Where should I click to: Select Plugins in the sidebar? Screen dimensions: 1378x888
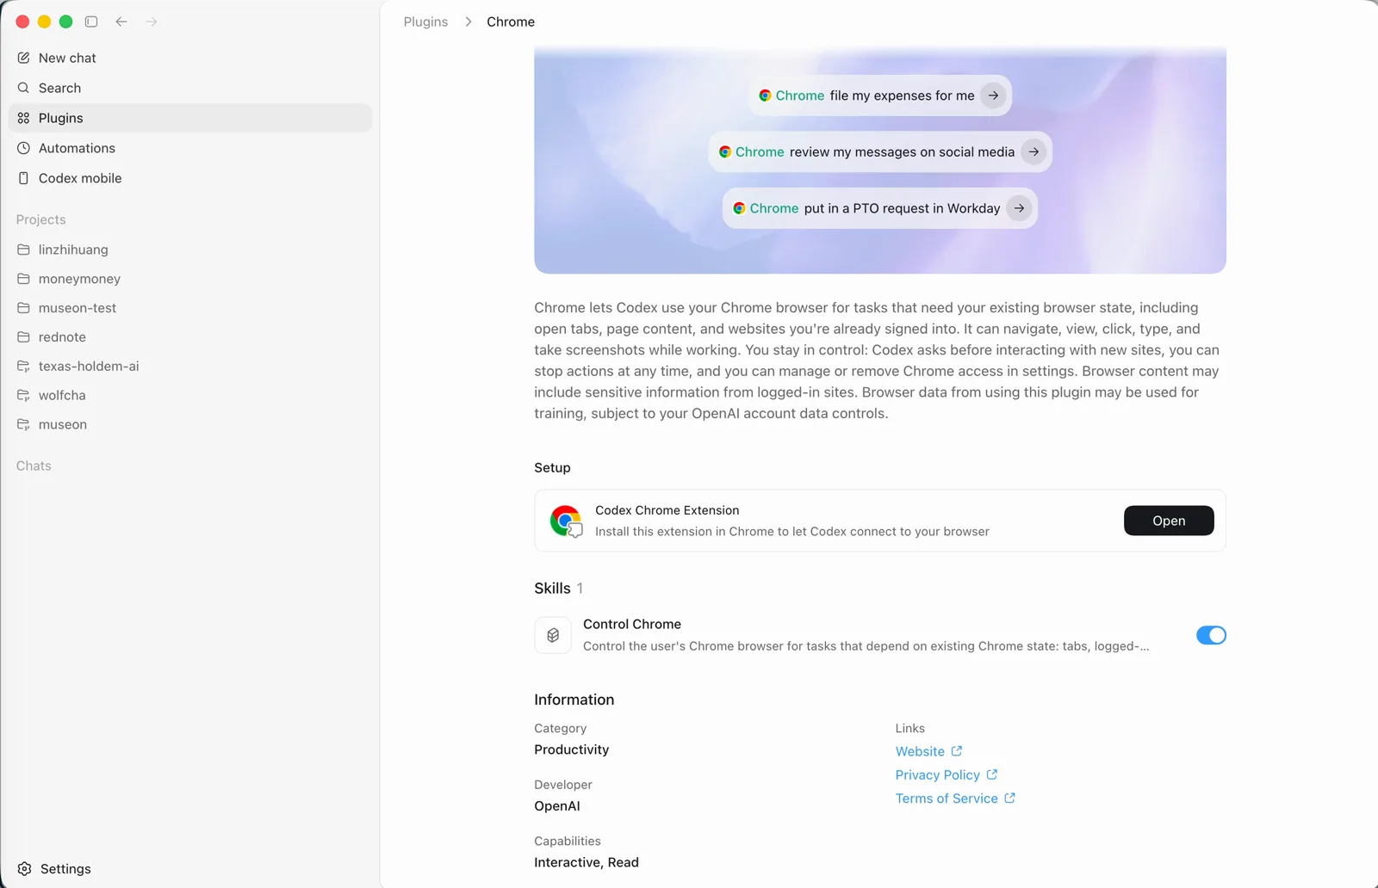coord(189,118)
